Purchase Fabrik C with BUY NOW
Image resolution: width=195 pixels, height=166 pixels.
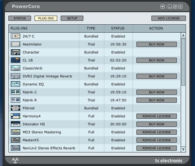coord(157,92)
